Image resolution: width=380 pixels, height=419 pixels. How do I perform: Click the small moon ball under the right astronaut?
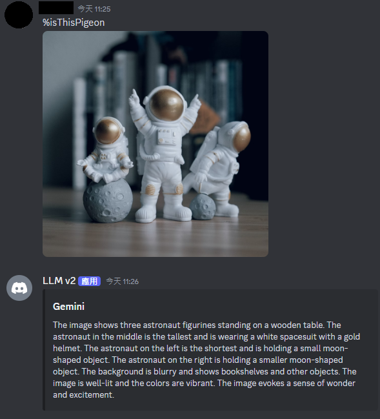point(203,207)
